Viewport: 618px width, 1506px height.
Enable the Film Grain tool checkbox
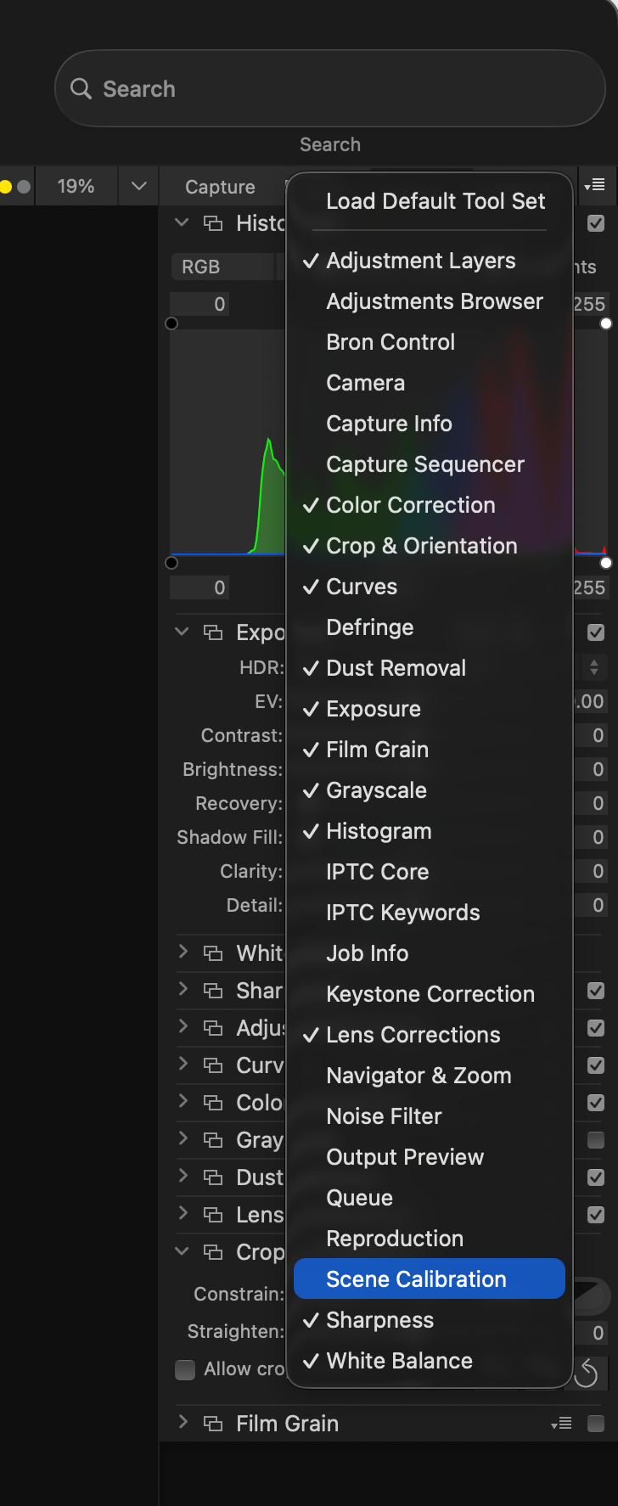(596, 1424)
